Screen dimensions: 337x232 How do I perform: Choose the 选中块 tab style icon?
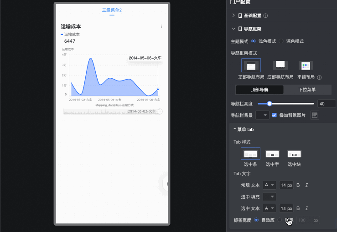coord(294,154)
